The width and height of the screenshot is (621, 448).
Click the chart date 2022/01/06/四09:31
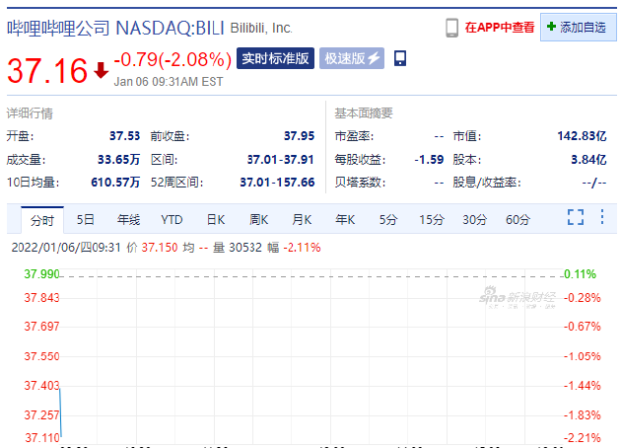pos(66,248)
